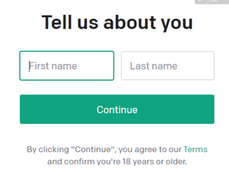Screen dimensions: 229x170
Task: Place cursor in First name box
Action: [x=67, y=66]
